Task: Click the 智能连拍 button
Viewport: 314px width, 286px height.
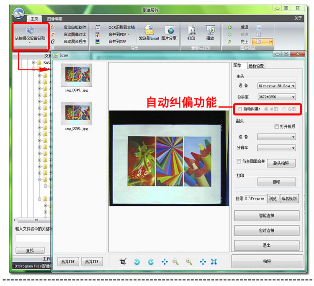Action: click(x=267, y=216)
